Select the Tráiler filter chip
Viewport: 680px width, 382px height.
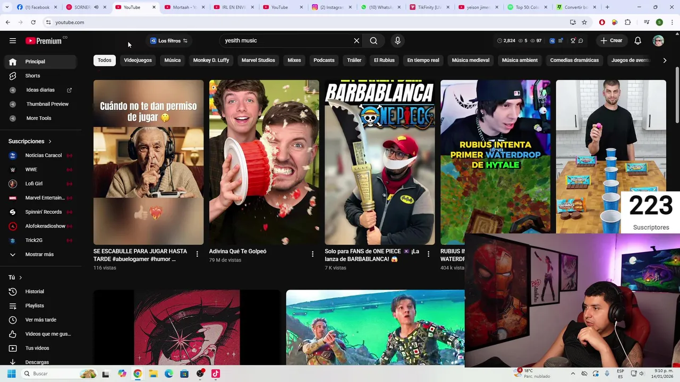coord(354,60)
